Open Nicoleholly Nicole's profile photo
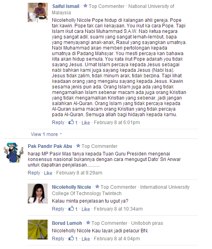This screenshot has height=249, width=212. (x=38, y=193)
